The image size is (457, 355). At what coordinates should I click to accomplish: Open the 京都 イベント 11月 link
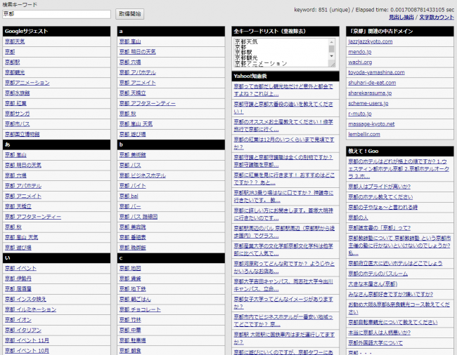point(27,340)
